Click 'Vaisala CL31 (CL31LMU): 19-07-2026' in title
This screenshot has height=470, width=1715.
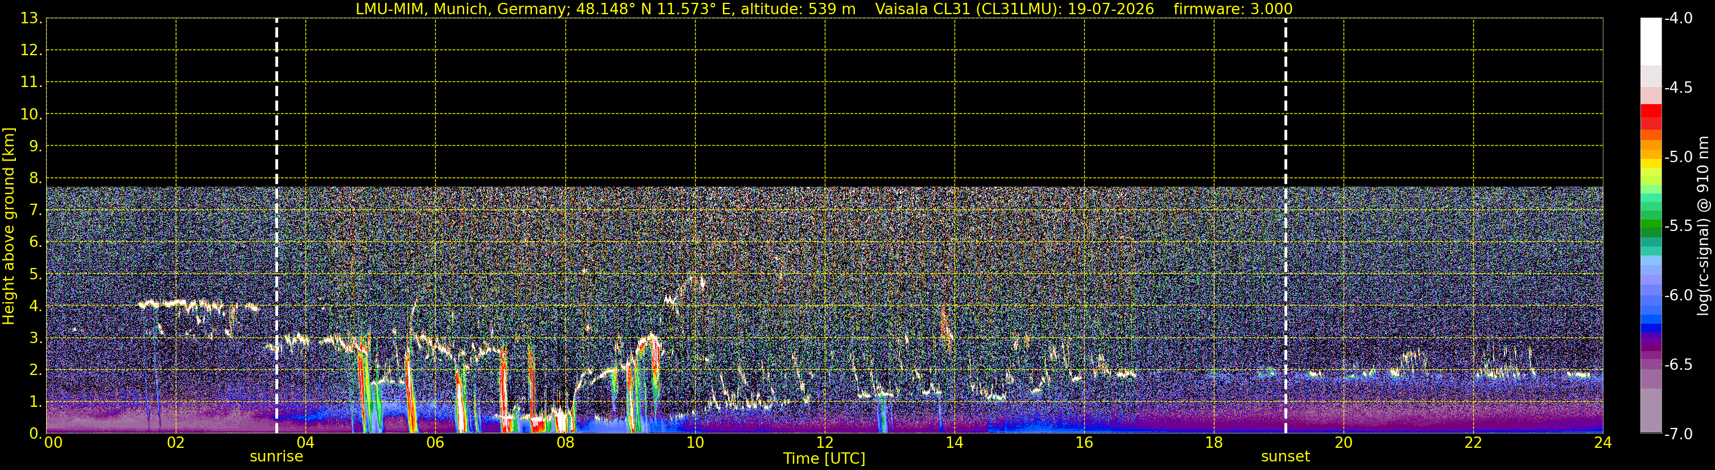tap(1015, 9)
